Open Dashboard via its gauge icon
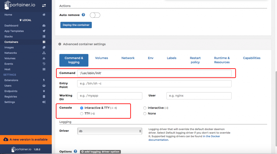Screen dimensions: 277x154 (44, 26)
